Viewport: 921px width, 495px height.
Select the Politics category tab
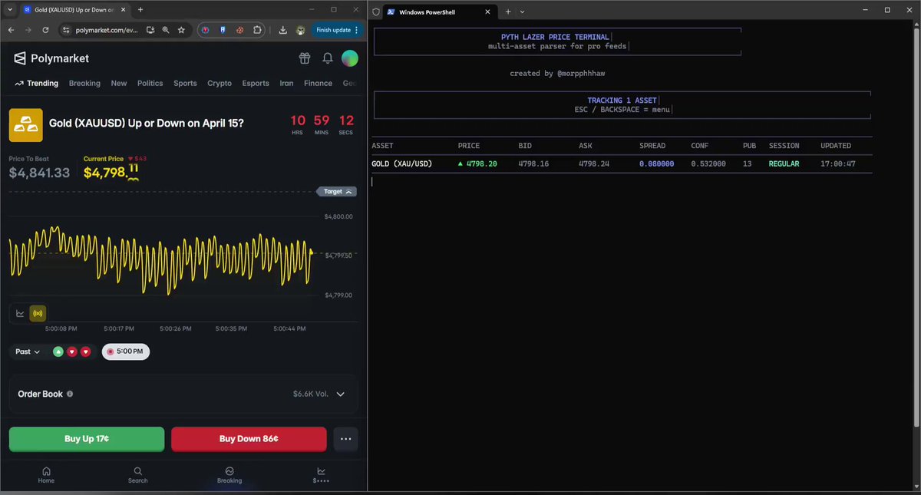pyautogui.click(x=150, y=83)
